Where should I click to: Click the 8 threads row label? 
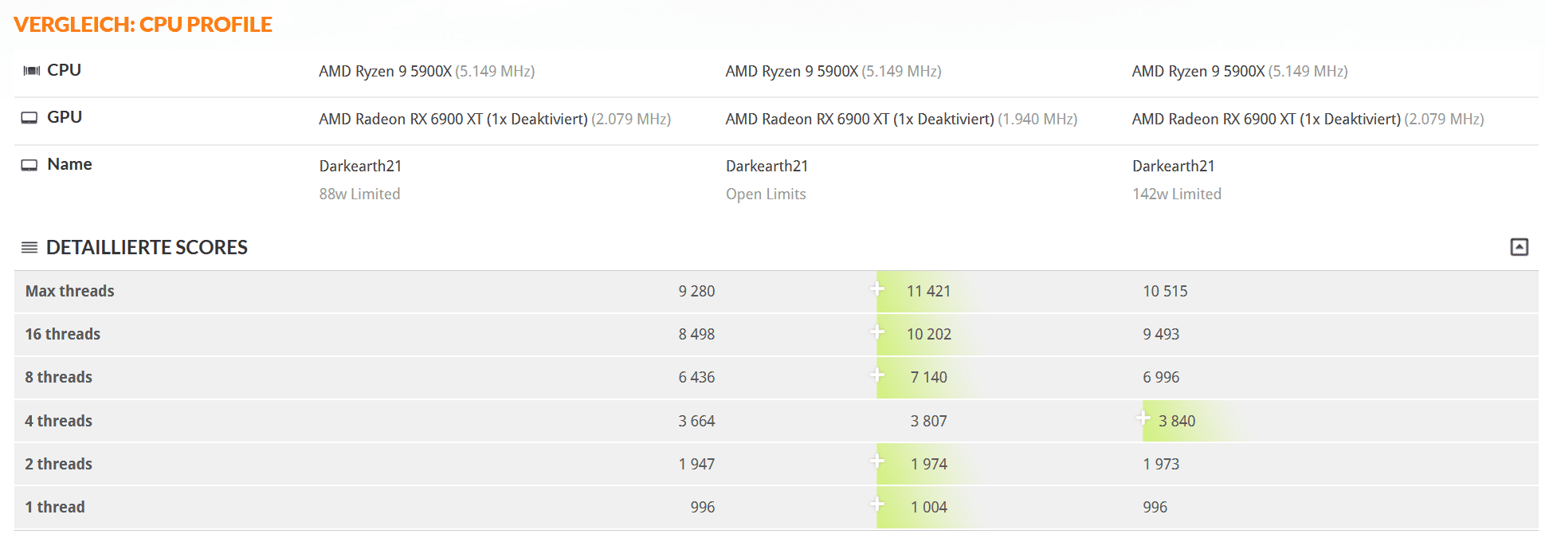58,377
